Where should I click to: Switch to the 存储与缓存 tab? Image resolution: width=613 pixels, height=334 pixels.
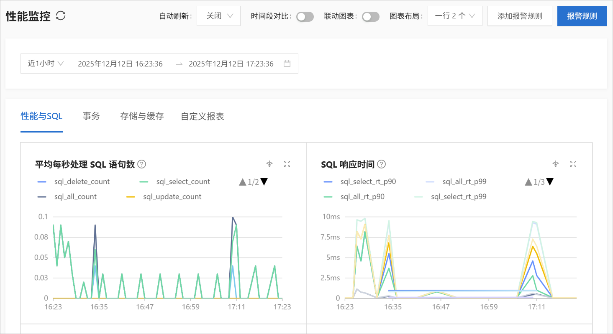click(142, 116)
